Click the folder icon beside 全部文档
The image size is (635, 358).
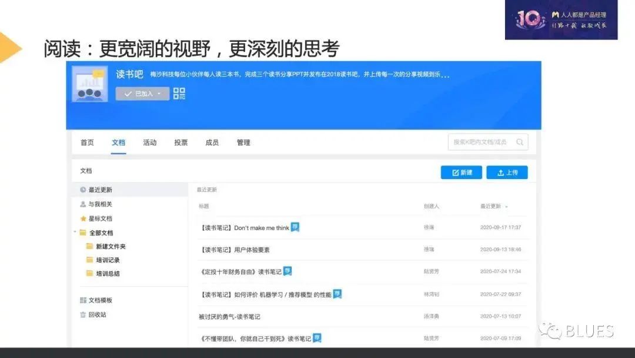click(83, 233)
